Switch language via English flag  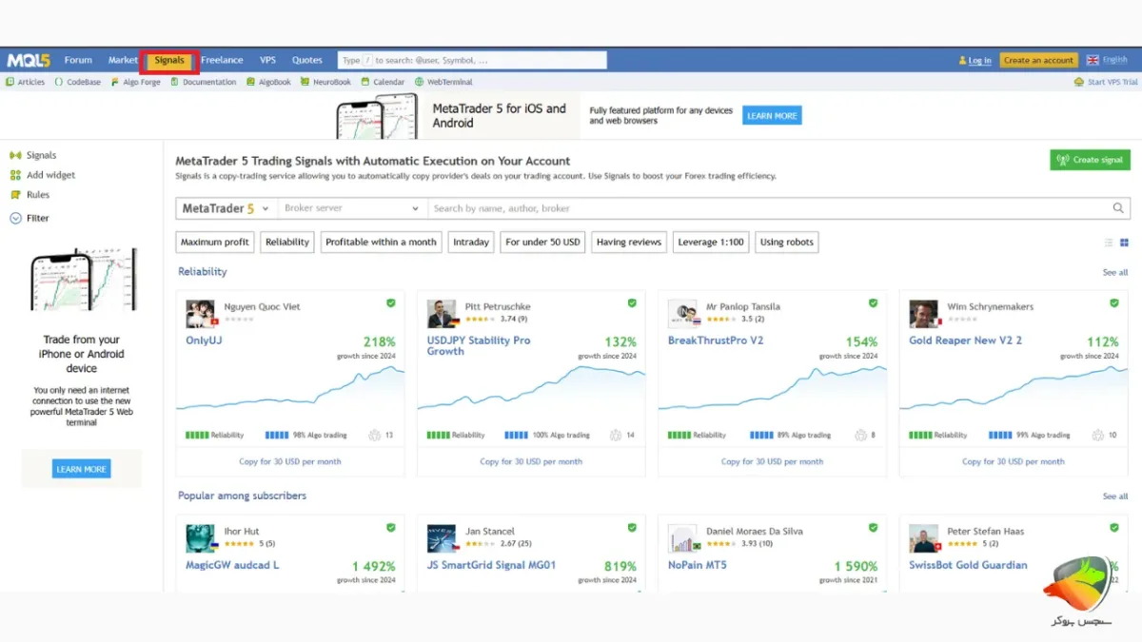coord(1107,60)
